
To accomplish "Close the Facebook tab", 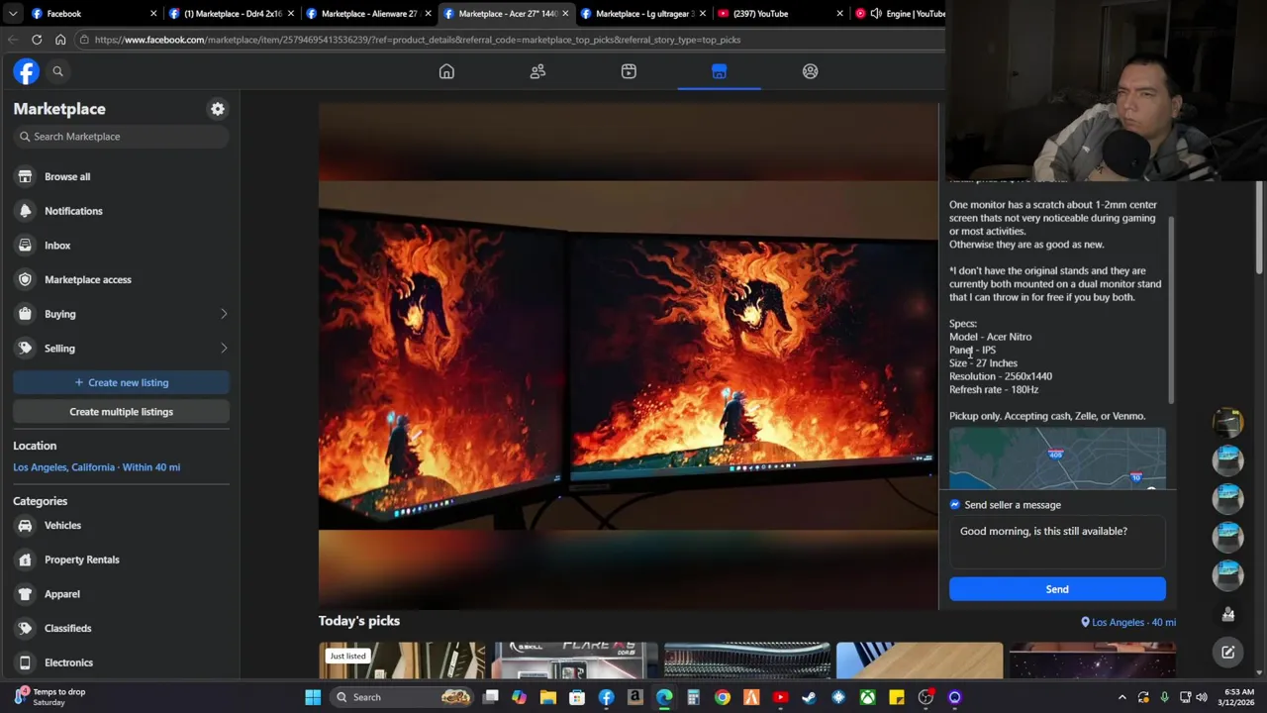I will pos(153,14).
